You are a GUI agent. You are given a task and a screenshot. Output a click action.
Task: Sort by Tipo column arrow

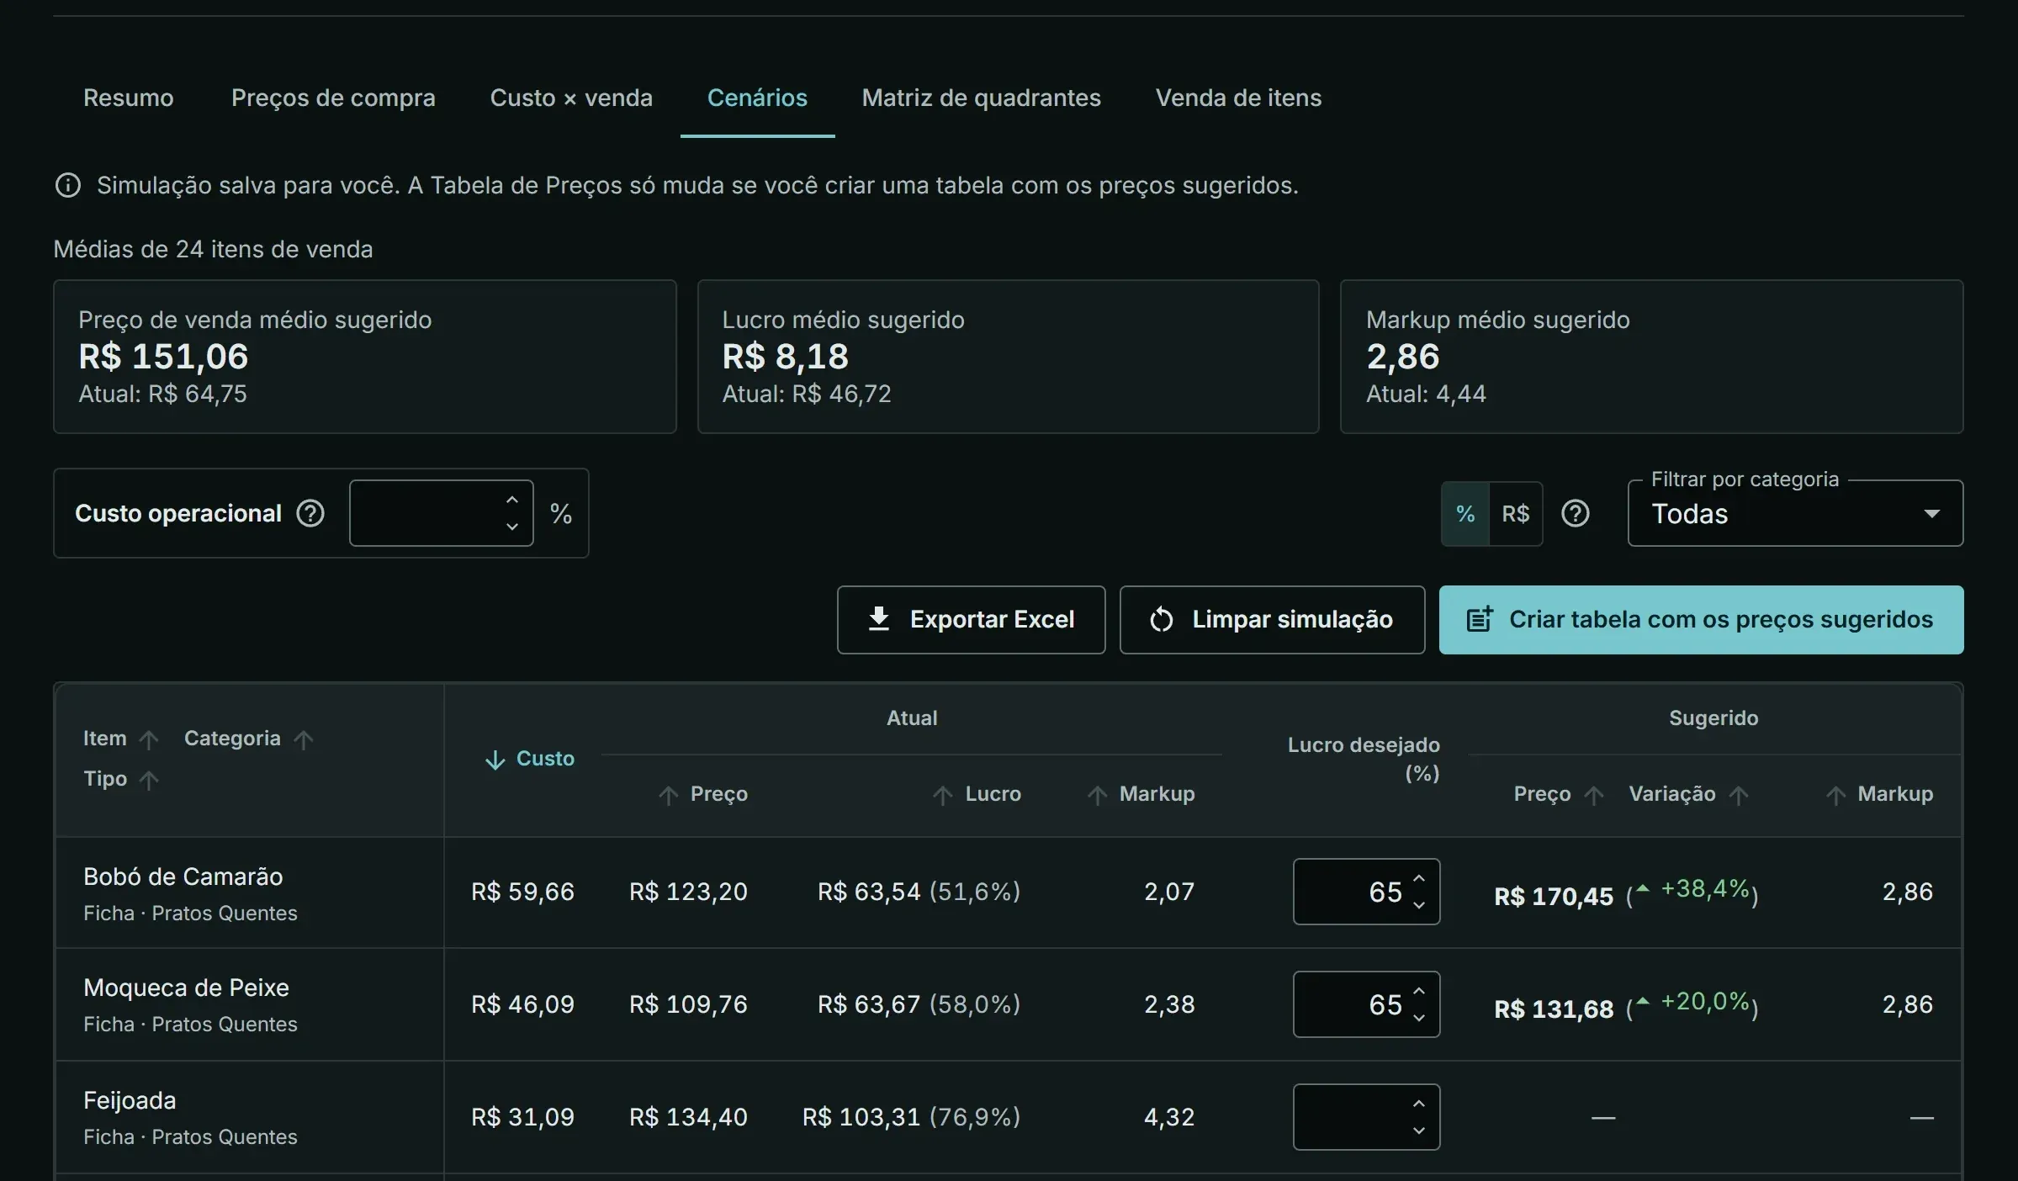point(149,780)
